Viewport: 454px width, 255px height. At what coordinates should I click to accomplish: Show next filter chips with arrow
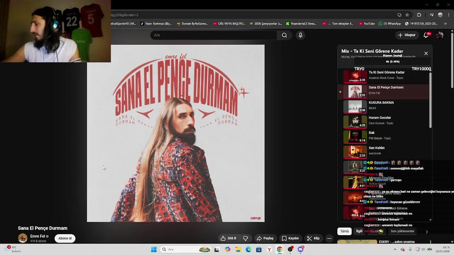(x=427, y=232)
